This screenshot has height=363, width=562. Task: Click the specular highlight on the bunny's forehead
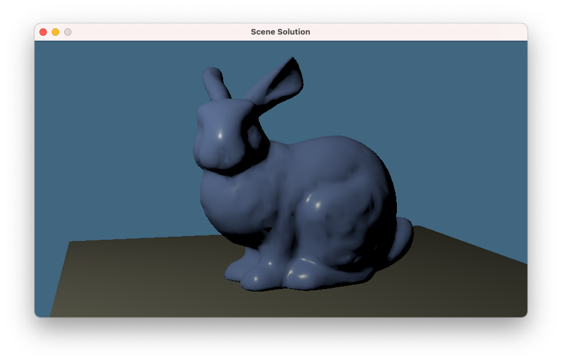219,134
